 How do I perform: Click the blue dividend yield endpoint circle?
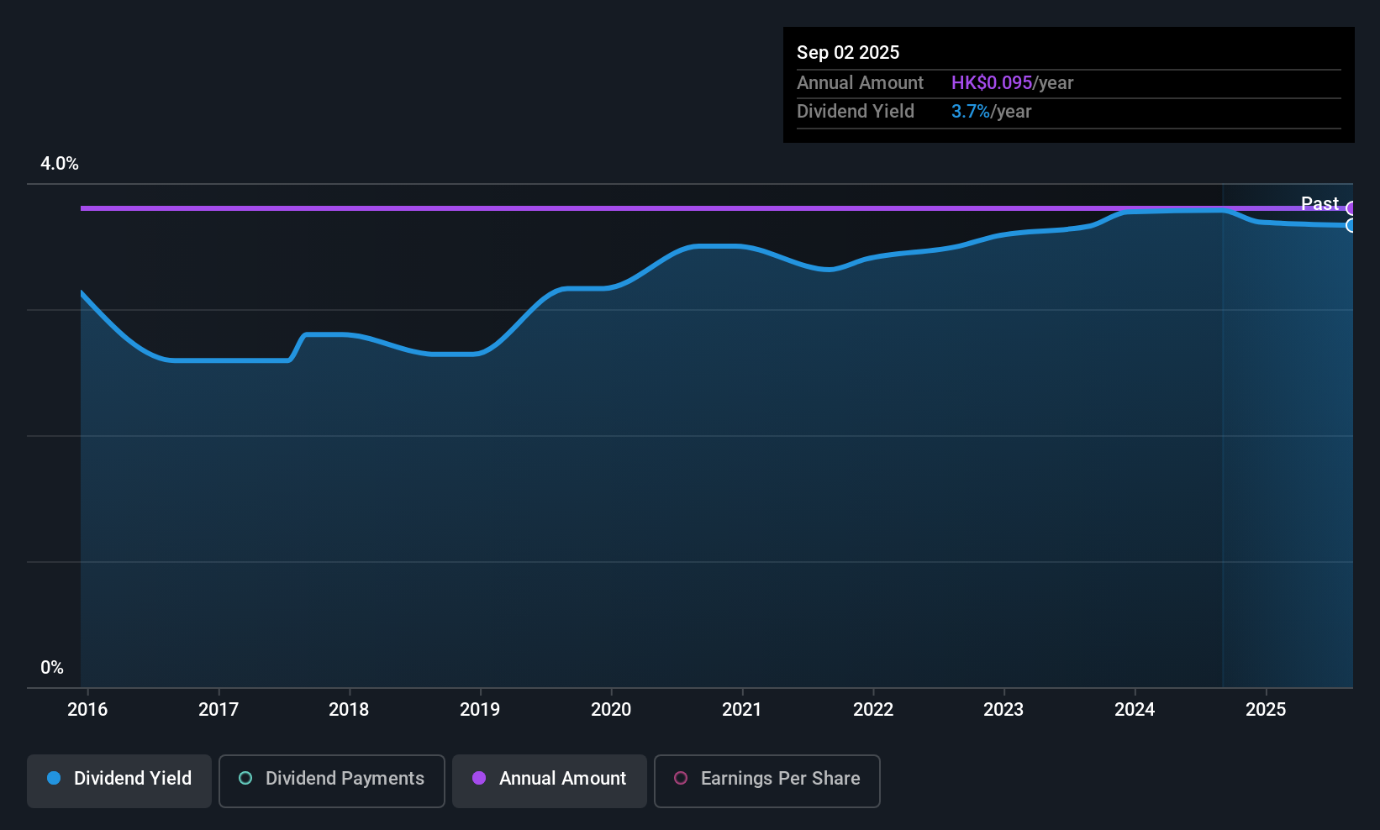coord(1351,226)
